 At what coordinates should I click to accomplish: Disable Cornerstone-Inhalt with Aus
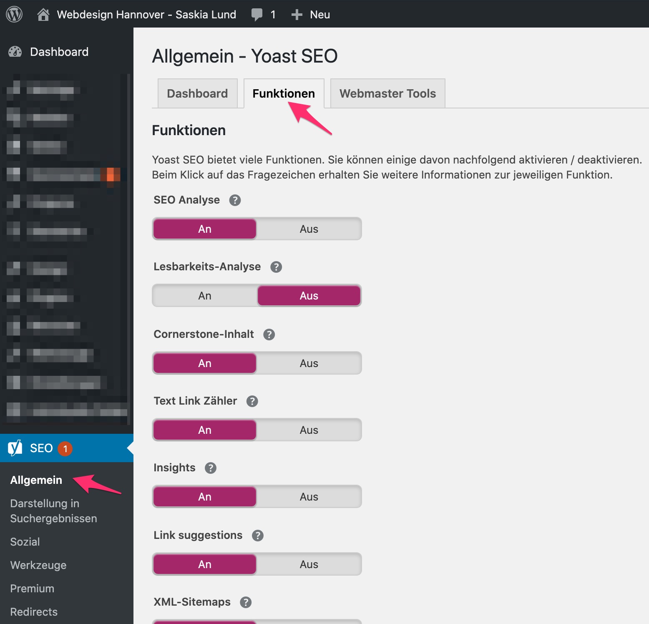(x=309, y=363)
